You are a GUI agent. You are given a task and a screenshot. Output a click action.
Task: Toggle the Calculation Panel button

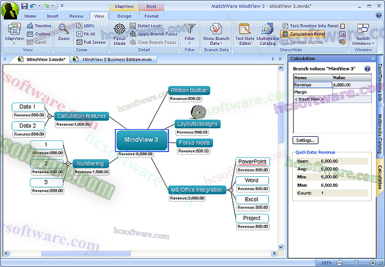point(303,34)
